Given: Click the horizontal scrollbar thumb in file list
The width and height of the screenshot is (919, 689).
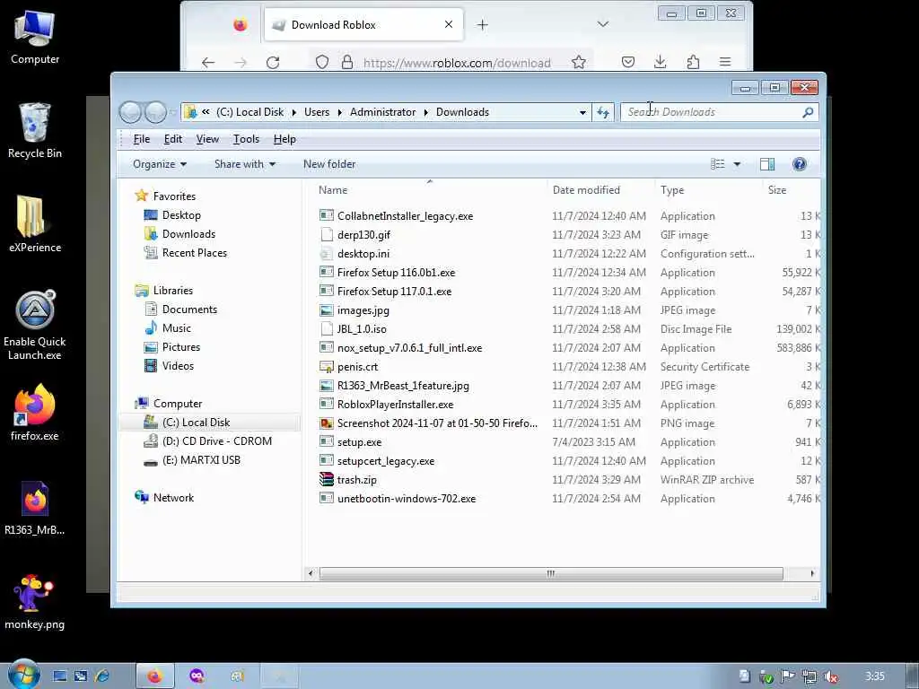Looking at the screenshot, I should pyautogui.click(x=551, y=573).
